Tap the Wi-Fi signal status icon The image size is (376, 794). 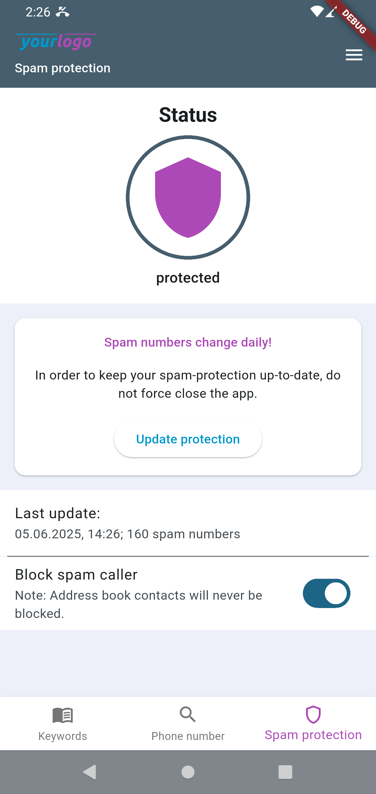point(316,12)
